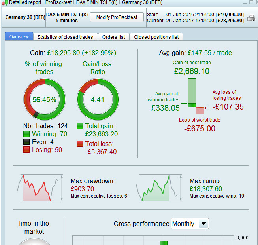Click Max drawdown value £903.70

pyautogui.click(x=82, y=189)
